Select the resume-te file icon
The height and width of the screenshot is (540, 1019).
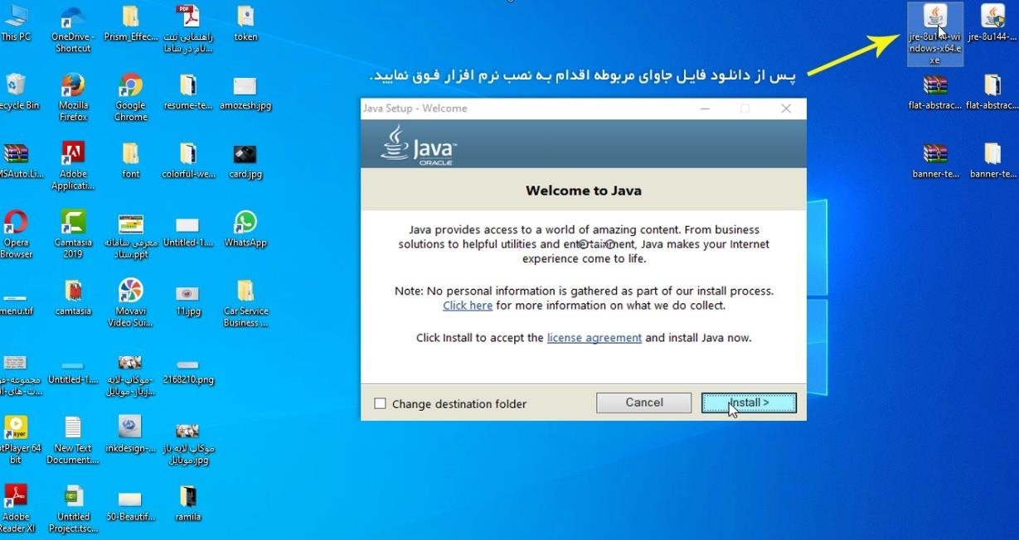tap(187, 91)
